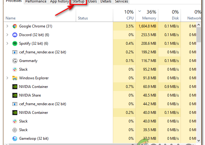Sort processes by CPU column
205x145 pixels.
click(x=124, y=15)
